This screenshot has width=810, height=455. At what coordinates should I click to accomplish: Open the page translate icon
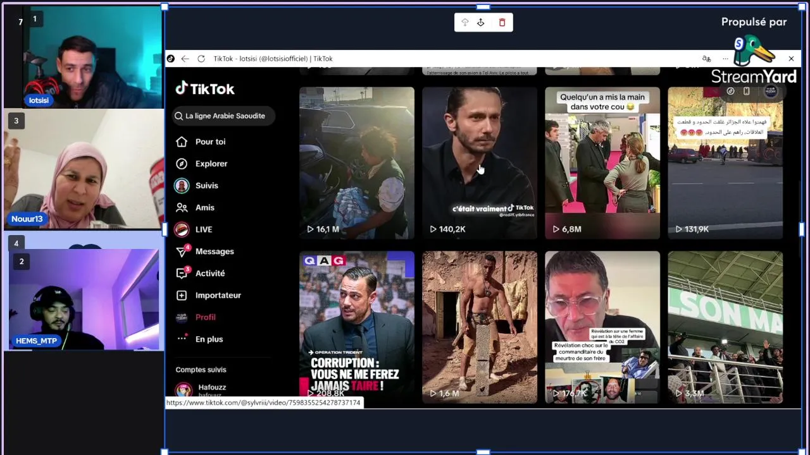pos(707,59)
